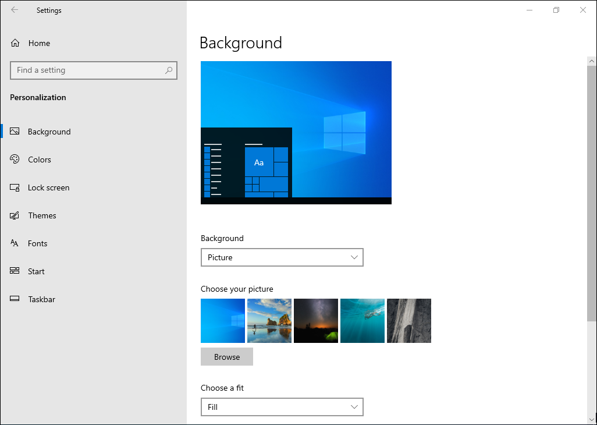Click the Taskbar icon in sidebar
The image size is (597, 425).
coord(15,299)
